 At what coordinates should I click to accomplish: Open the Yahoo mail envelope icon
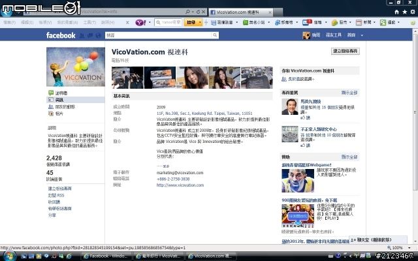tap(306, 22)
